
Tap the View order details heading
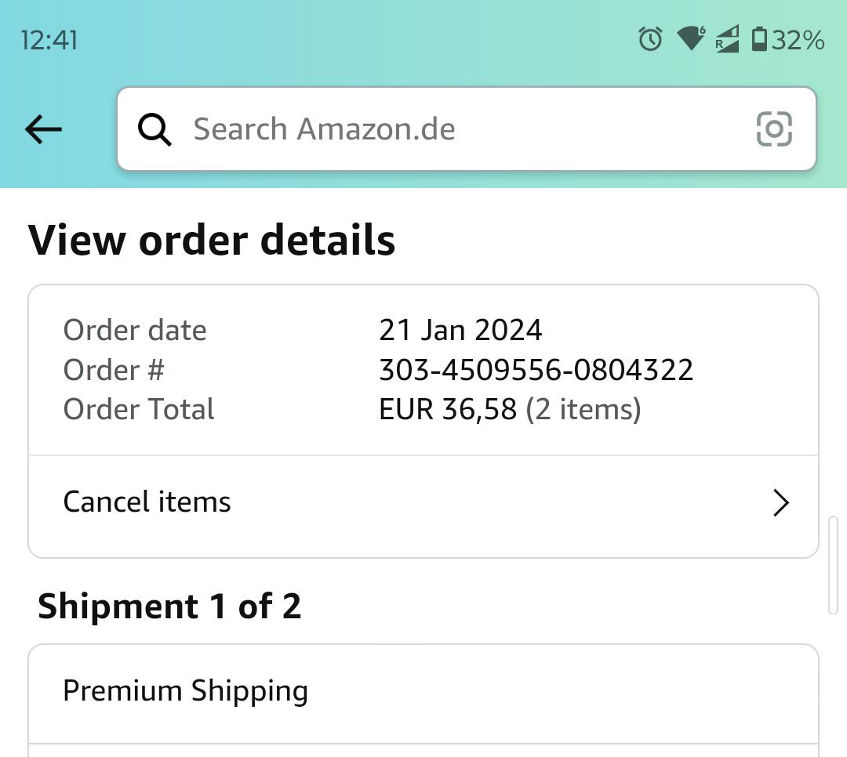click(212, 240)
